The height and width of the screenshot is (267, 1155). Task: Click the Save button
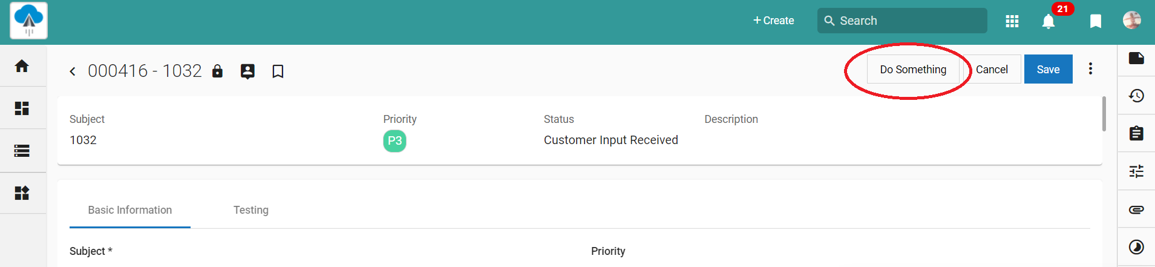point(1048,70)
